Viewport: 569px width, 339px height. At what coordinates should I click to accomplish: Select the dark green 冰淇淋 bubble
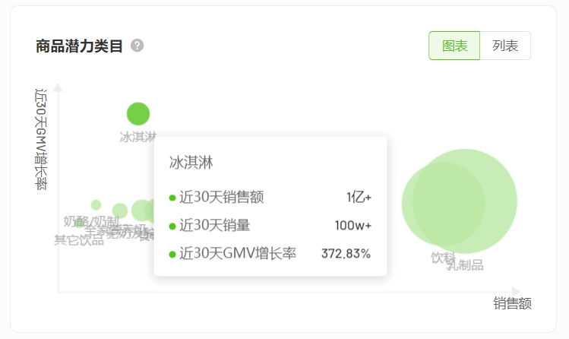click(138, 114)
